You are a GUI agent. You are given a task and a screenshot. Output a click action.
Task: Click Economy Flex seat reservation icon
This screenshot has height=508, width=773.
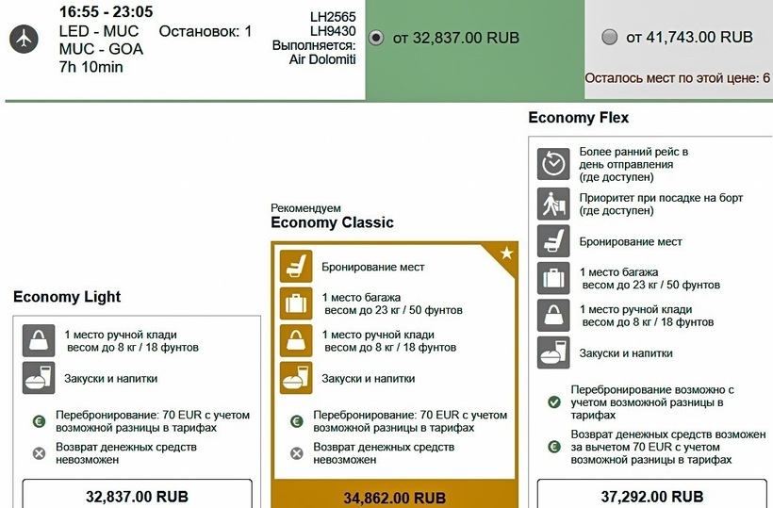[x=553, y=241]
